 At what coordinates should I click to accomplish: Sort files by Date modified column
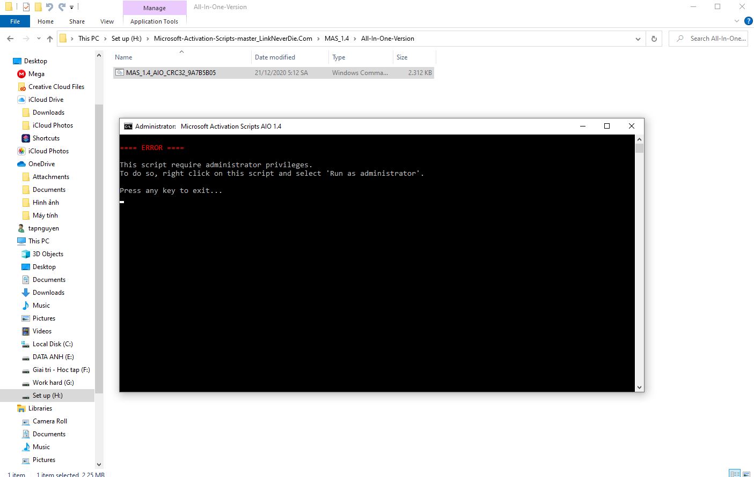pos(275,57)
